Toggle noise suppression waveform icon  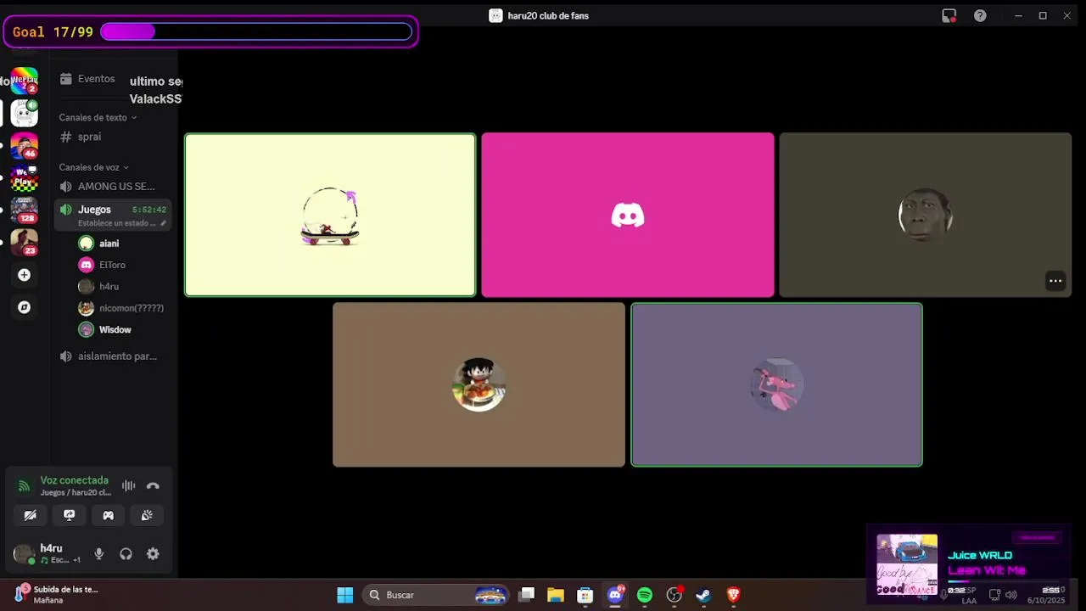[128, 485]
